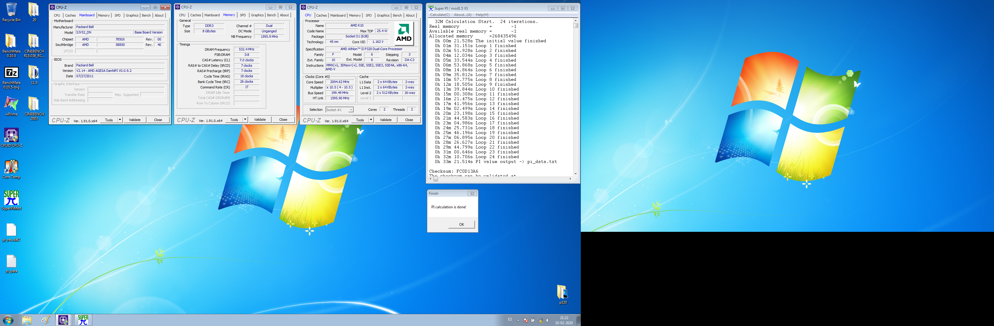994x326 pixels.
Task: Open the folder named 20 on desktop
Action: 34,12
